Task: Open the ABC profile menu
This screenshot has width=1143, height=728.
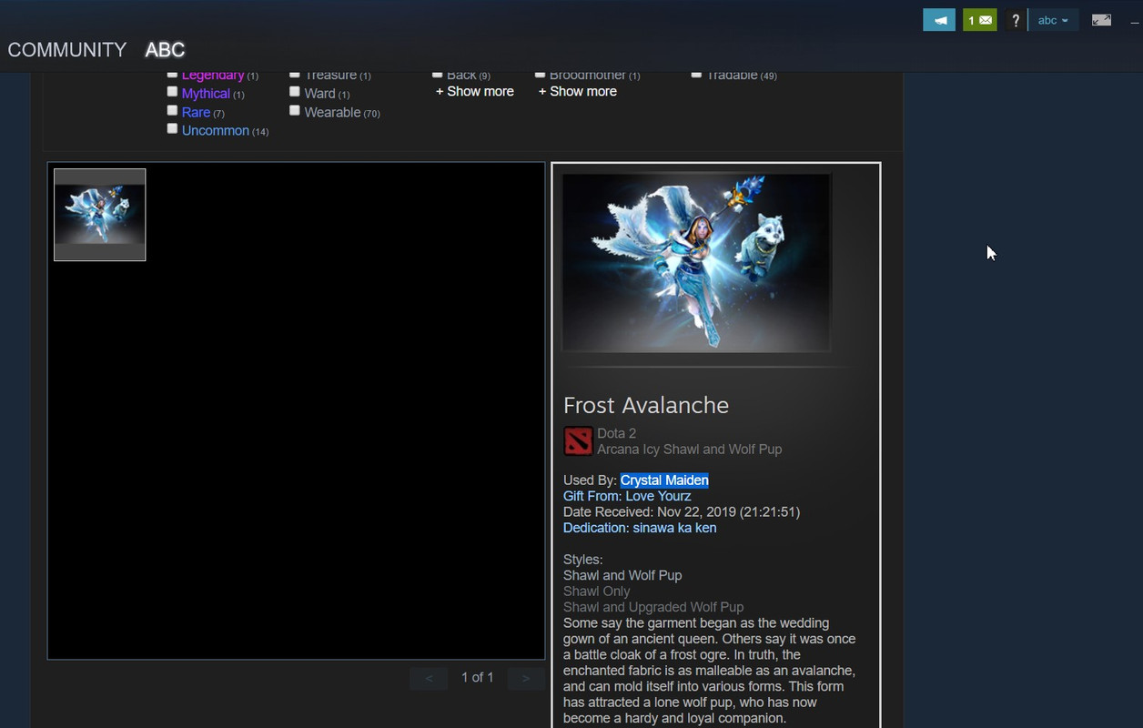Action: (x=165, y=50)
